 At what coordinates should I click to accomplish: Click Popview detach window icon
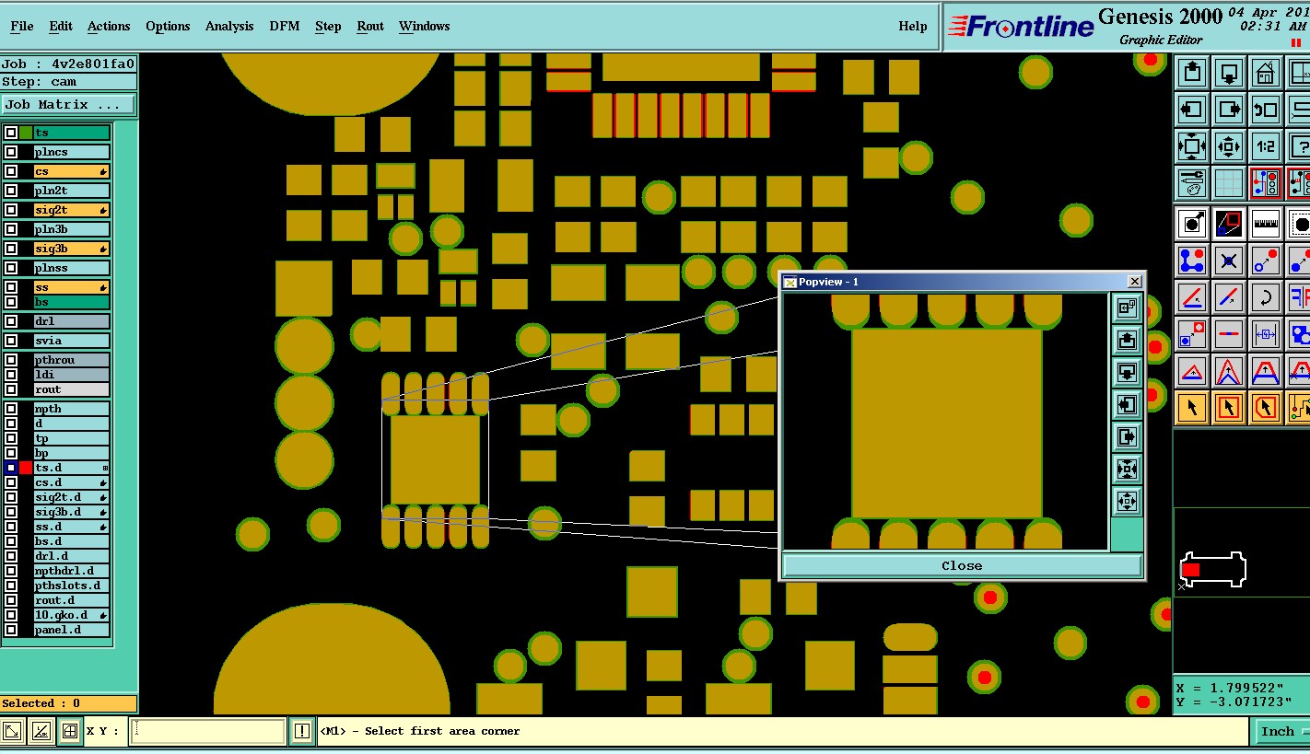coord(1127,307)
